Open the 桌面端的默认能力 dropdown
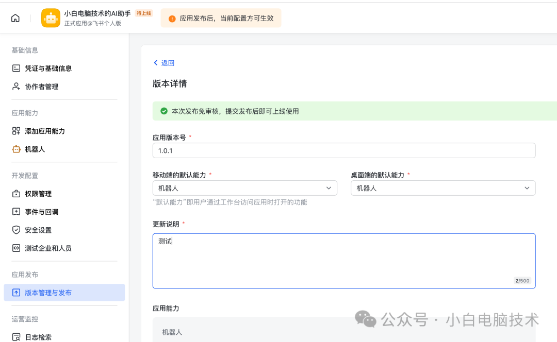This screenshot has width=557, height=342. 443,188
